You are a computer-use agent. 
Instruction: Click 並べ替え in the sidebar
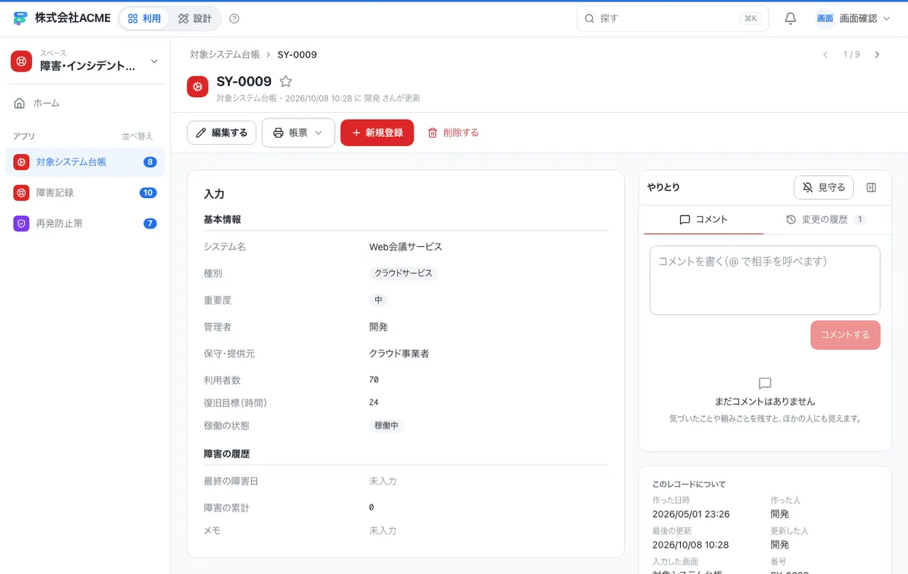137,136
